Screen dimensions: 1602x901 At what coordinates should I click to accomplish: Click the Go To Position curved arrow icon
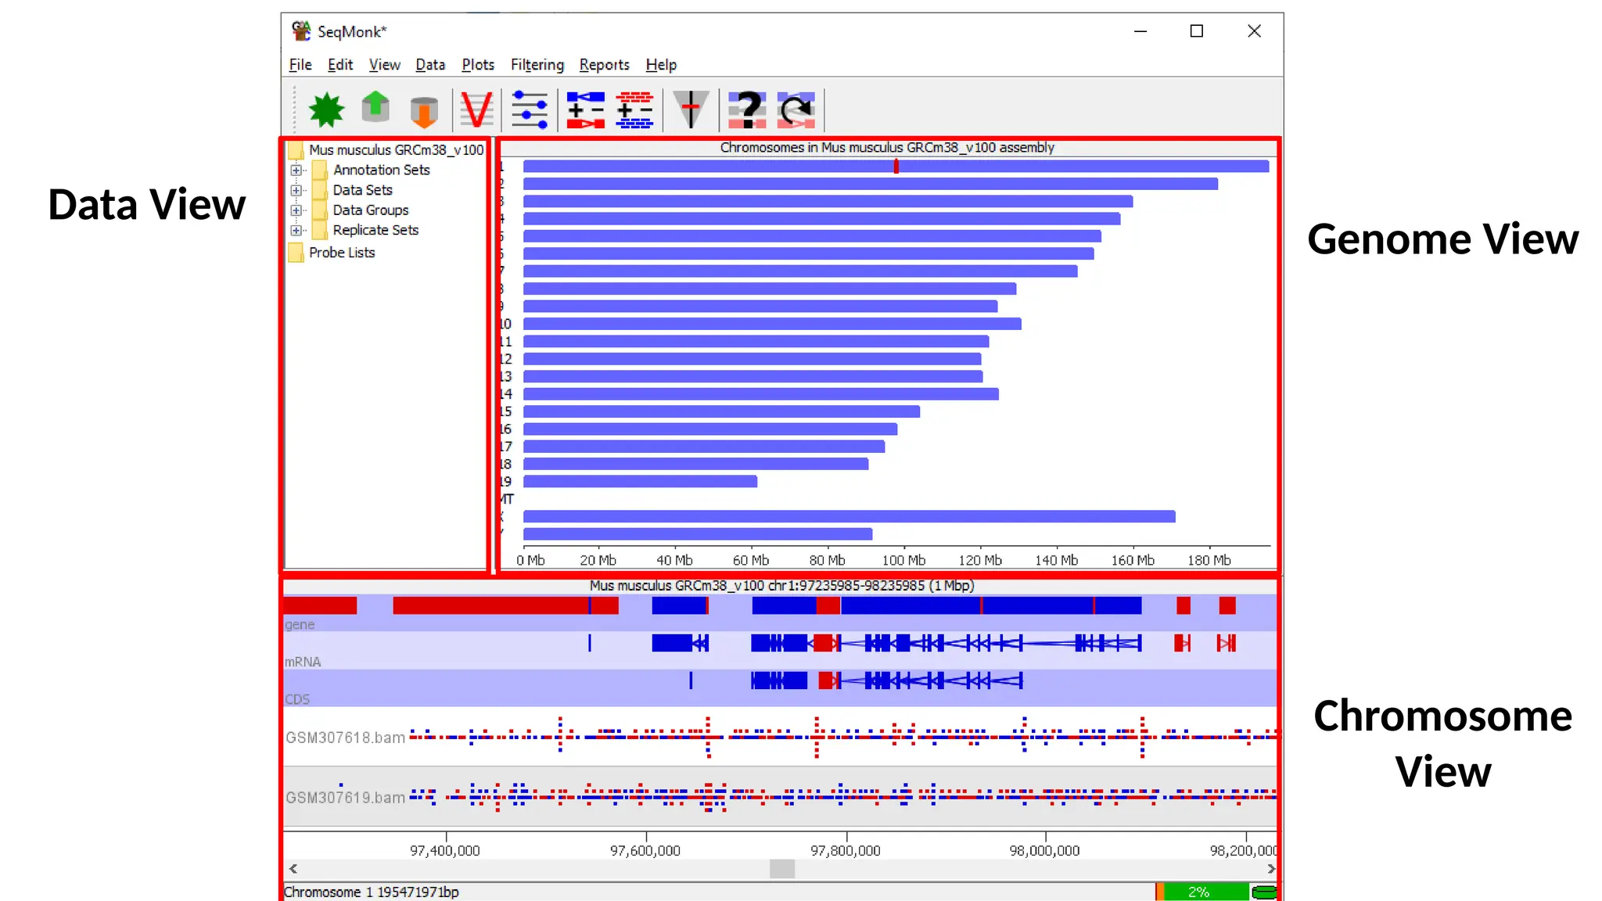(796, 109)
